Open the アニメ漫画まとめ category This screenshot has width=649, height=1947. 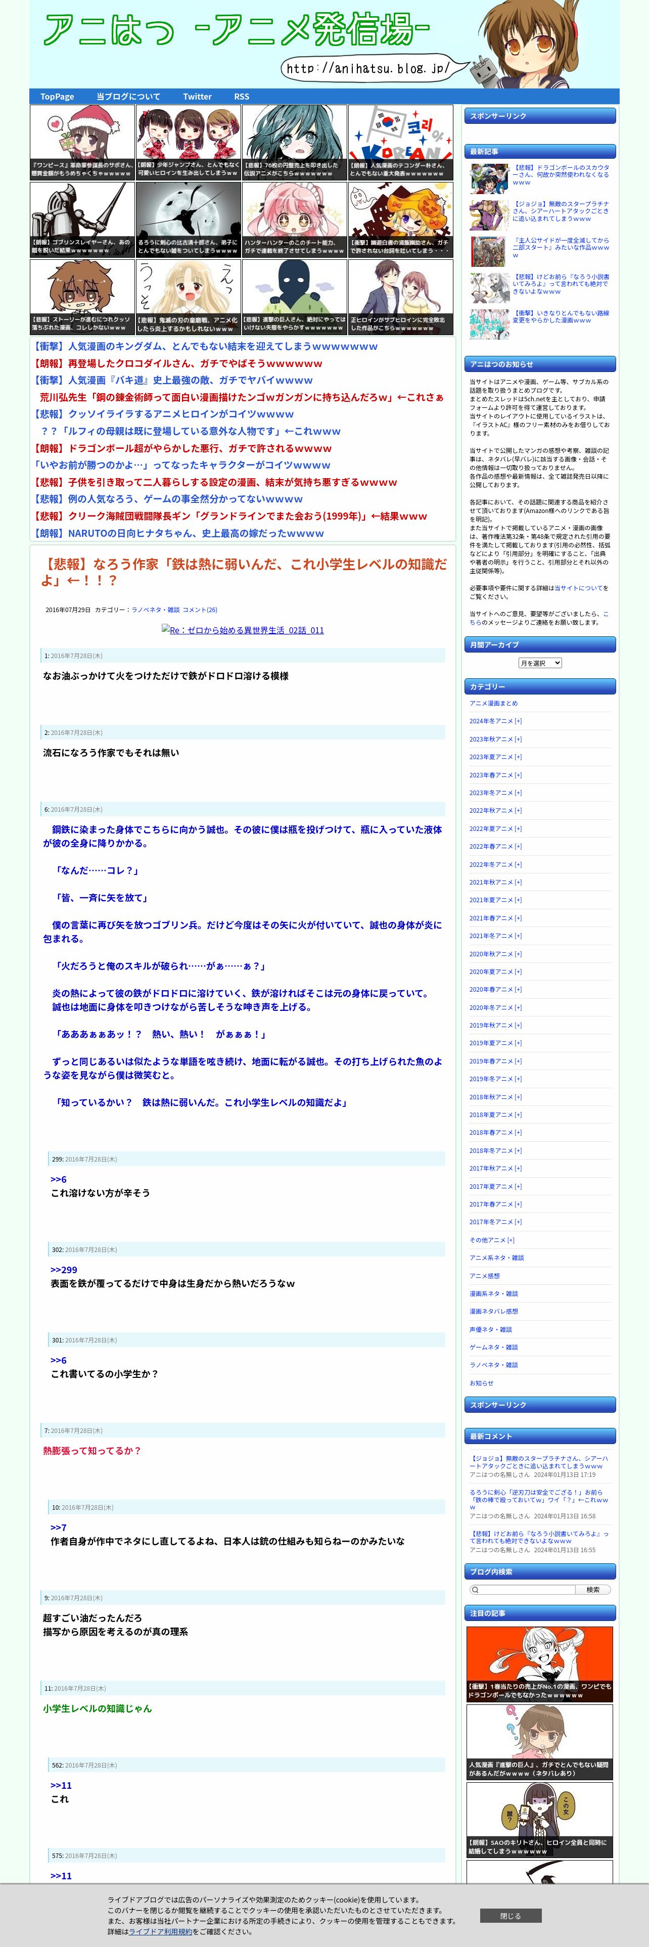[493, 704]
